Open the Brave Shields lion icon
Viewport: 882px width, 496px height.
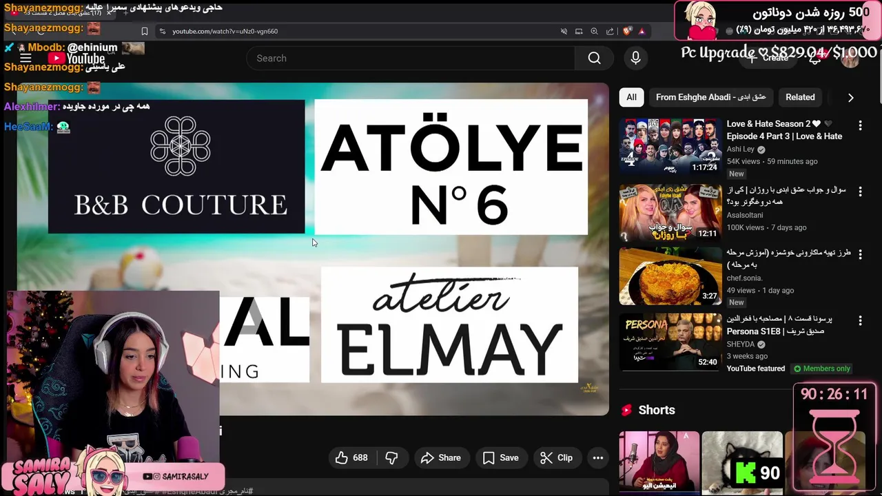click(626, 31)
